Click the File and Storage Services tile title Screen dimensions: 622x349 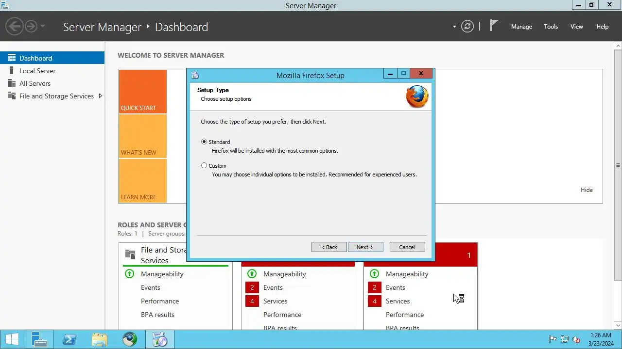point(164,255)
